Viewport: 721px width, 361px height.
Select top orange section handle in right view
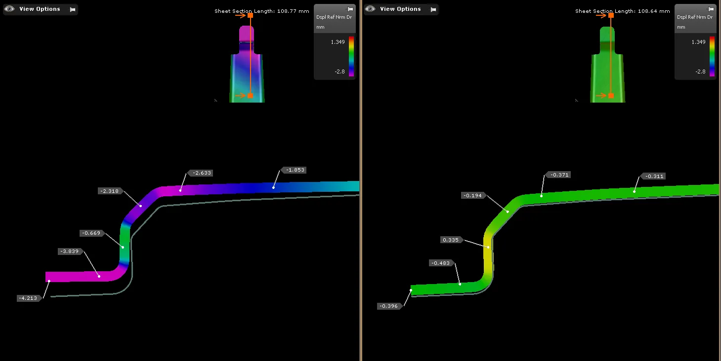coord(611,15)
